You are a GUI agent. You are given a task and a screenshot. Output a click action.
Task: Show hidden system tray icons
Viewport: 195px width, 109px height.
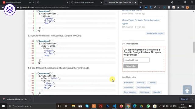160,106
